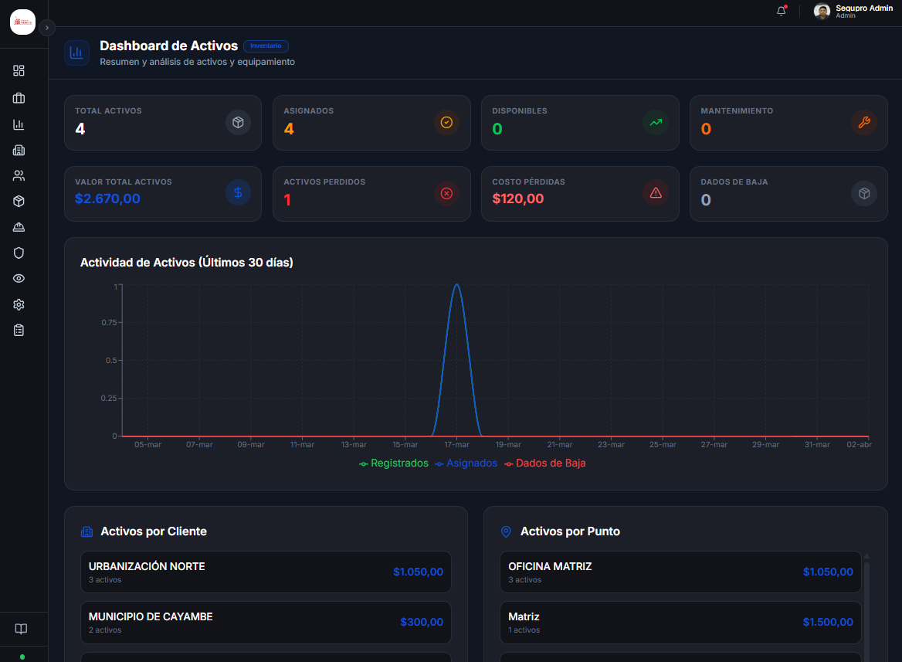
Task: Expand the sidebar using the chevron arrow
Action: (46, 27)
